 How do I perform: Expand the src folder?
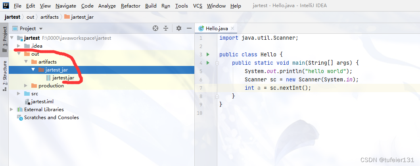pos(19,94)
